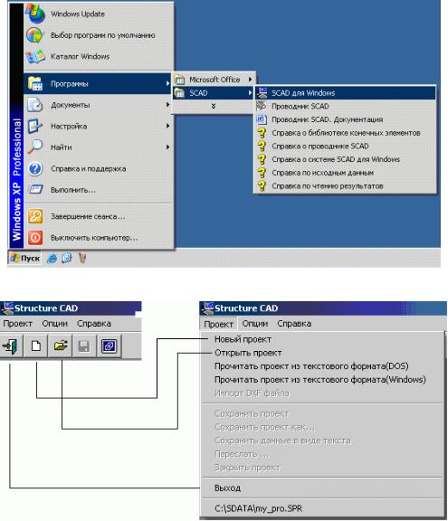Click Выбор программ по умолчанию text

pos(102,35)
